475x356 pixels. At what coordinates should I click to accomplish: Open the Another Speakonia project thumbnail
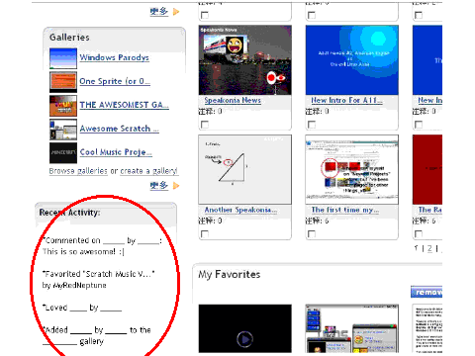[x=245, y=169]
